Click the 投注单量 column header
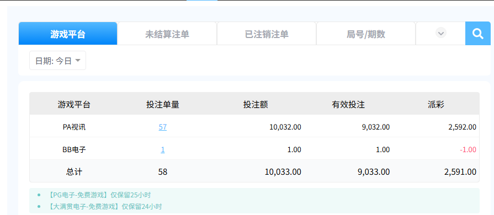This screenshot has width=494, height=215. pyautogui.click(x=163, y=105)
